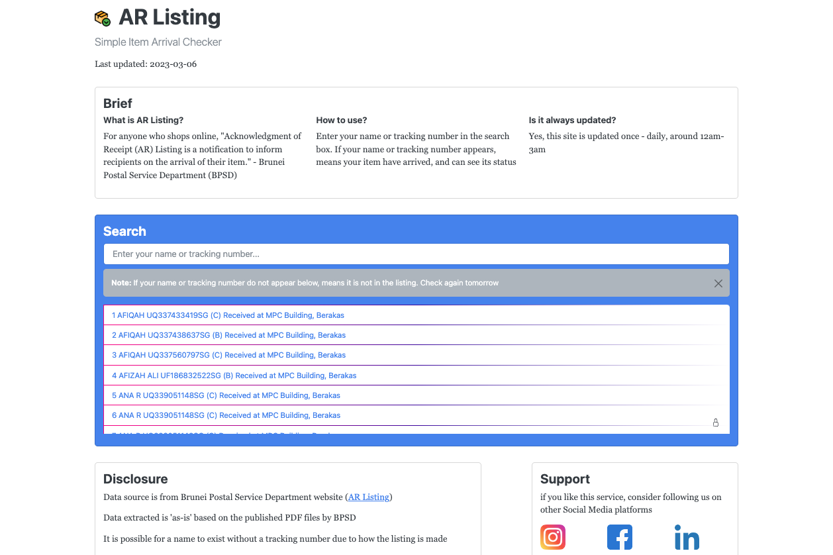
Task: Click the small padlock icon in results list
Action: pyautogui.click(x=716, y=423)
